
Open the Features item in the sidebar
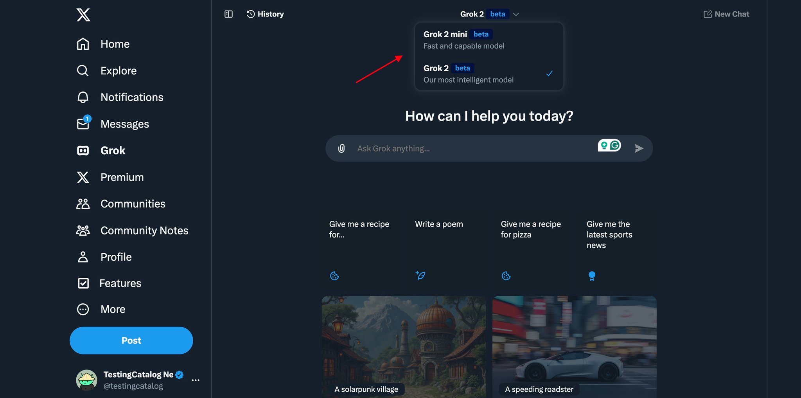(x=109, y=283)
